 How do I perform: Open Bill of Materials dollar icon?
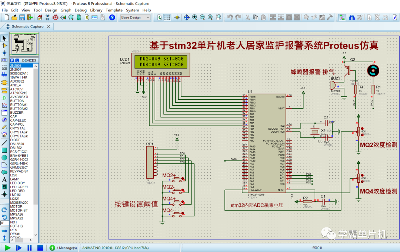click(x=87, y=17)
